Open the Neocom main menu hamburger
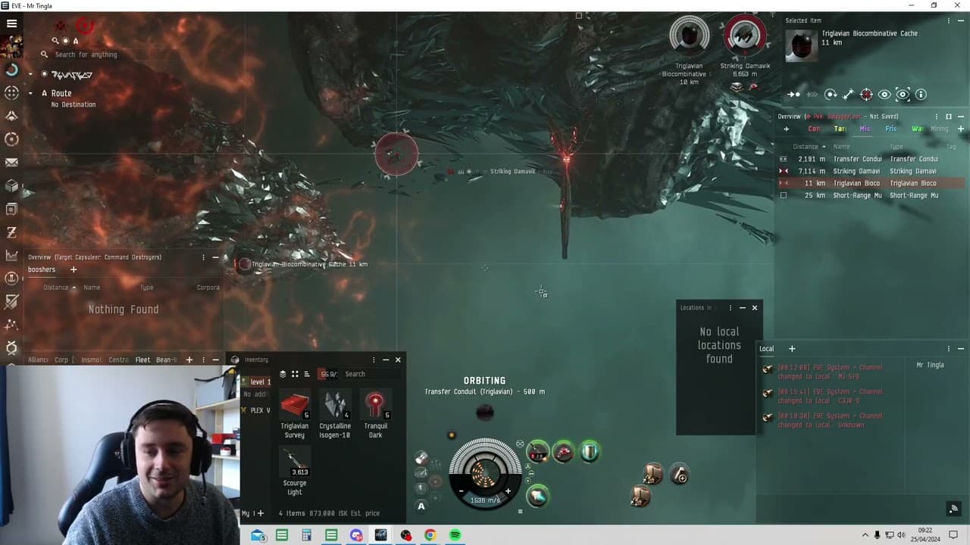Image resolution: width=970 pixels, height=545 pixels. (11, 23)
